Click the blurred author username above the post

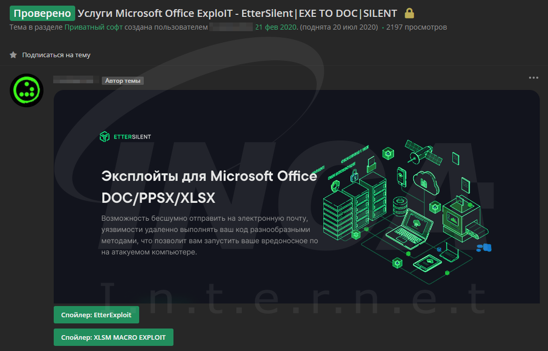coord(76,80)
